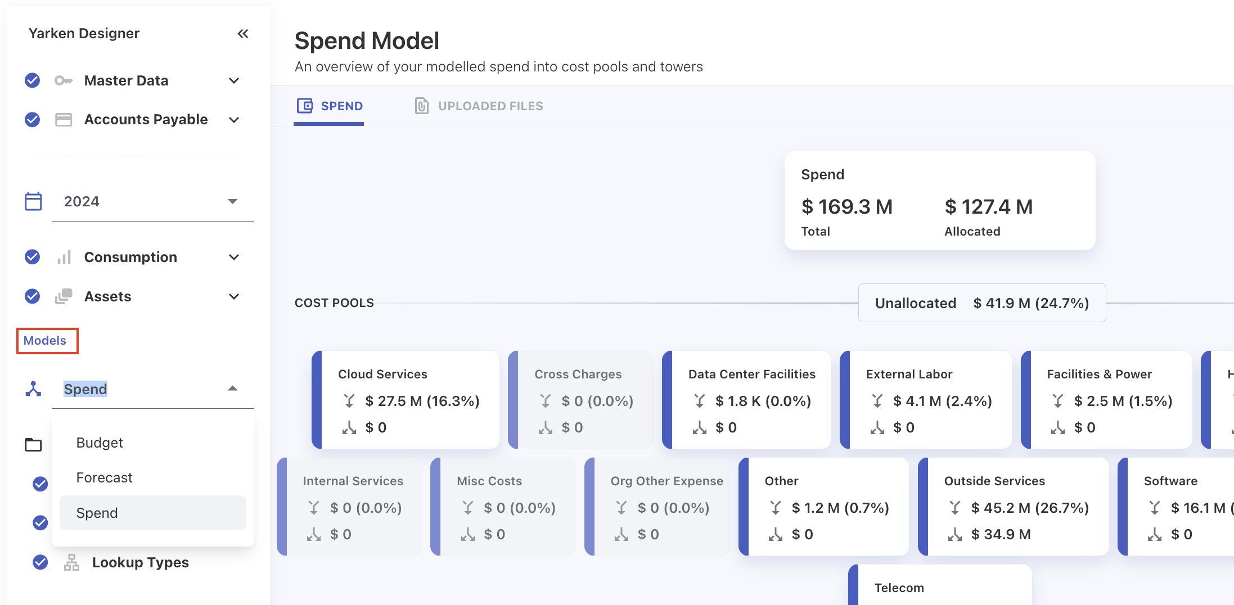Toggle the Master Data checkmark

coord(33,81)
